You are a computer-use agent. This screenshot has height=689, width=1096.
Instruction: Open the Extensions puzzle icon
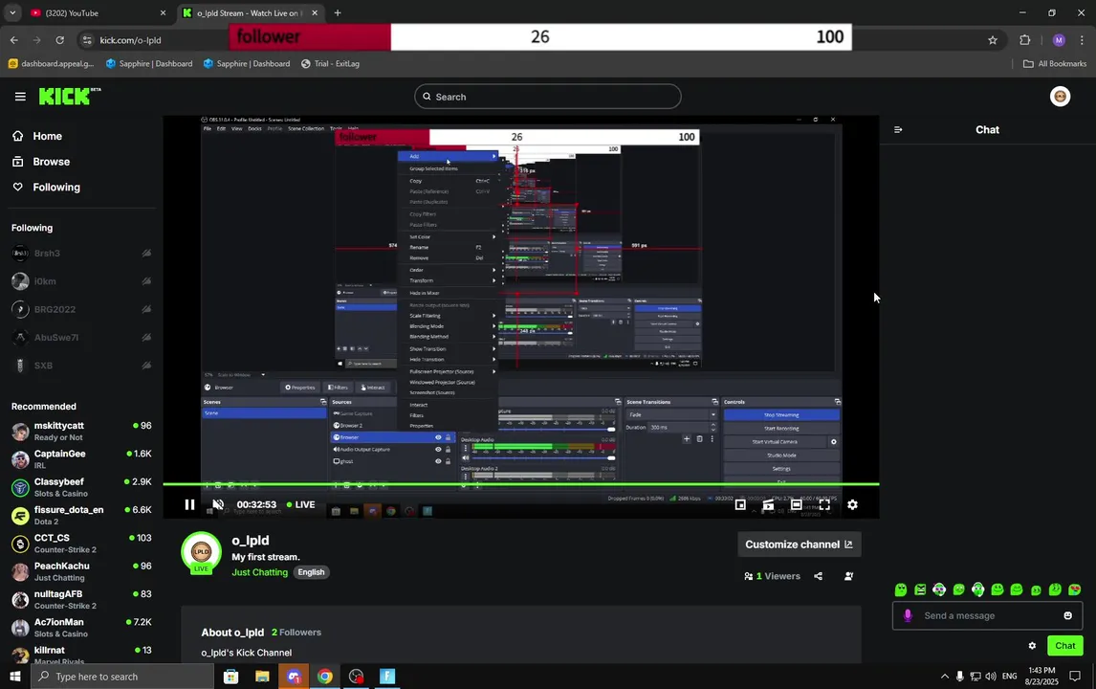(x=1024, y=40)
